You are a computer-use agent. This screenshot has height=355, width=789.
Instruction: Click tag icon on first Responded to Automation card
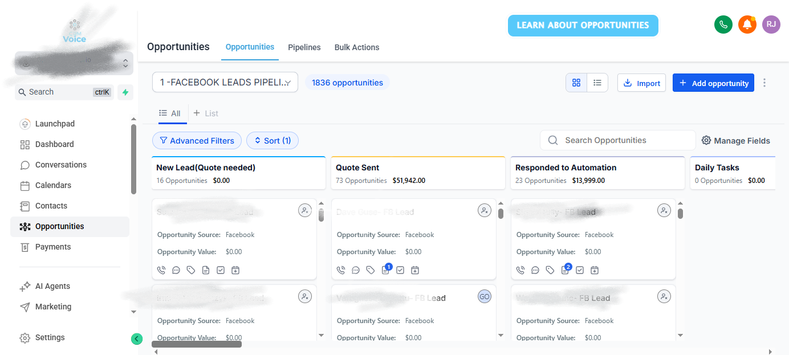coord(550,270)
